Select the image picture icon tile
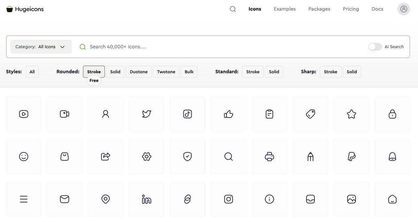The image size is (418, 222). (351, 199)
